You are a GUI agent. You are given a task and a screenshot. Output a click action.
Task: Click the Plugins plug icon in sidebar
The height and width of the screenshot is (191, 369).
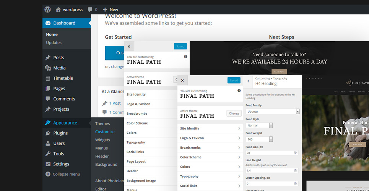[48, 133]
